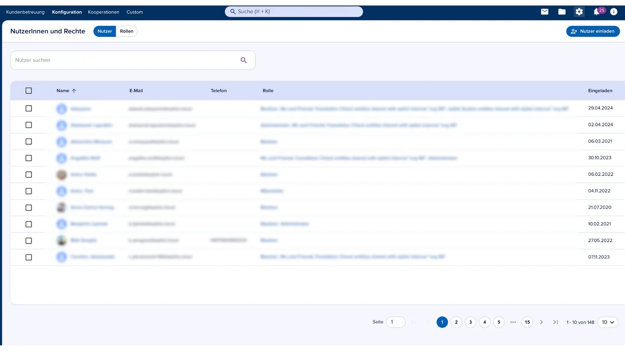The width and height of the screenshot is (625, 351).
Task: Click avatar in row dated 07.11.2023
Action: (x=61, y=257)
